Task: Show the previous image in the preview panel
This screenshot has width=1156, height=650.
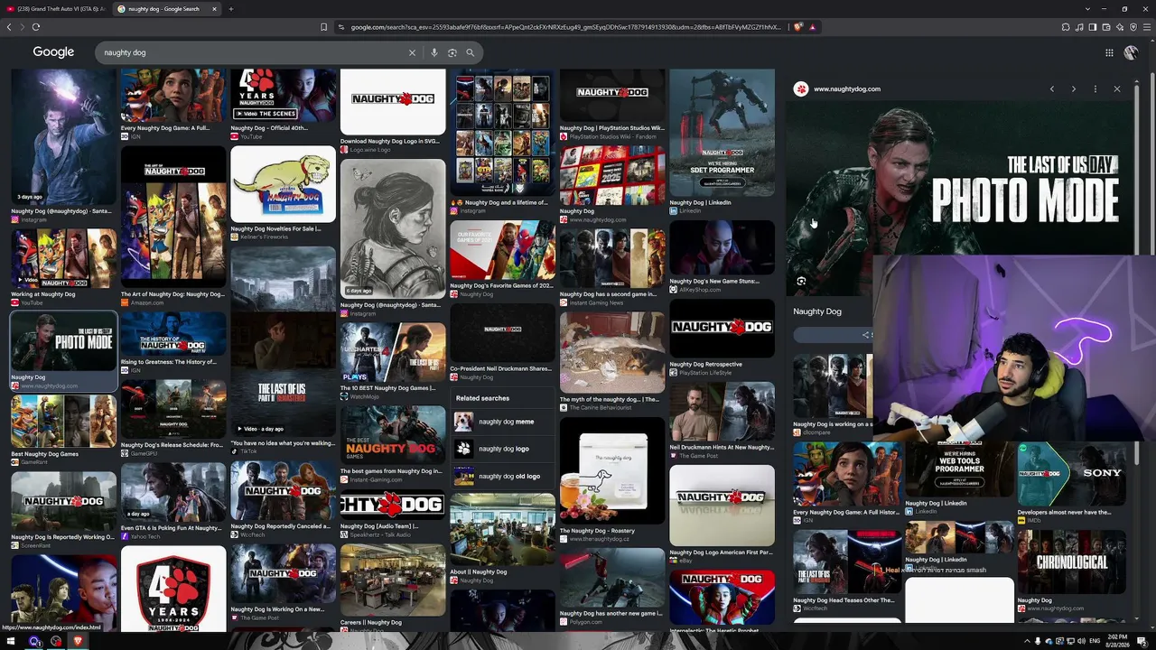Action: coord(1051,88)
